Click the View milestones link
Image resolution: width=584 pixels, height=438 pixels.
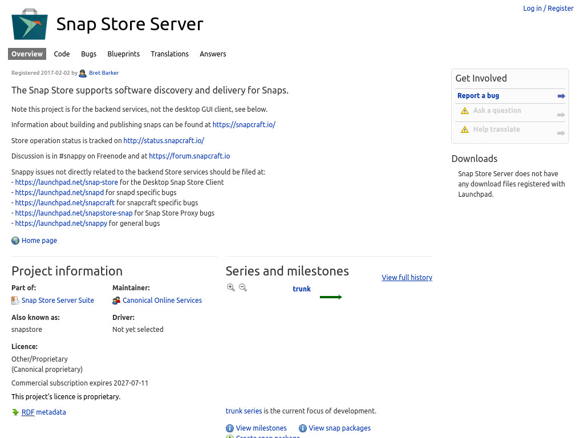click(x=261, y=428)
